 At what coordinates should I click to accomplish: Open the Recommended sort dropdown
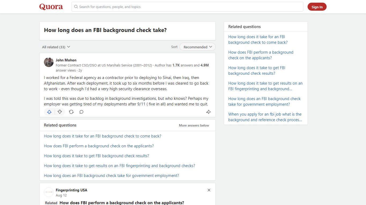pos(198,47)
